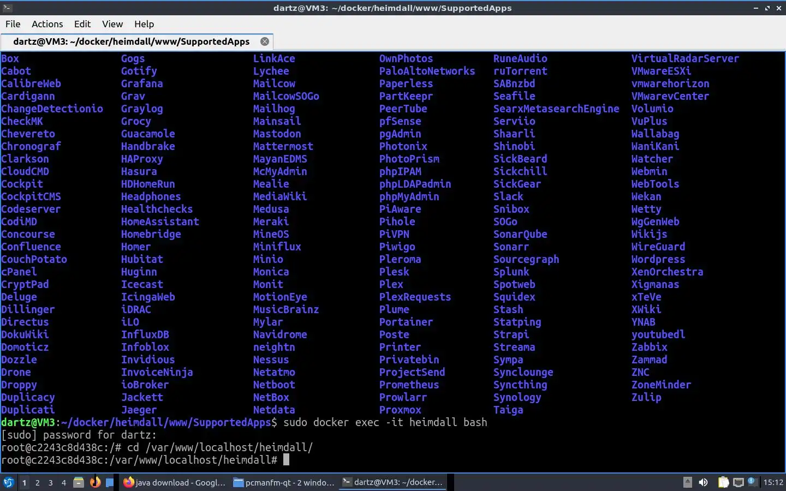The height and width of the screenshot is (491, 786).
Task: Open the File menu
Action: click(13, 24)
